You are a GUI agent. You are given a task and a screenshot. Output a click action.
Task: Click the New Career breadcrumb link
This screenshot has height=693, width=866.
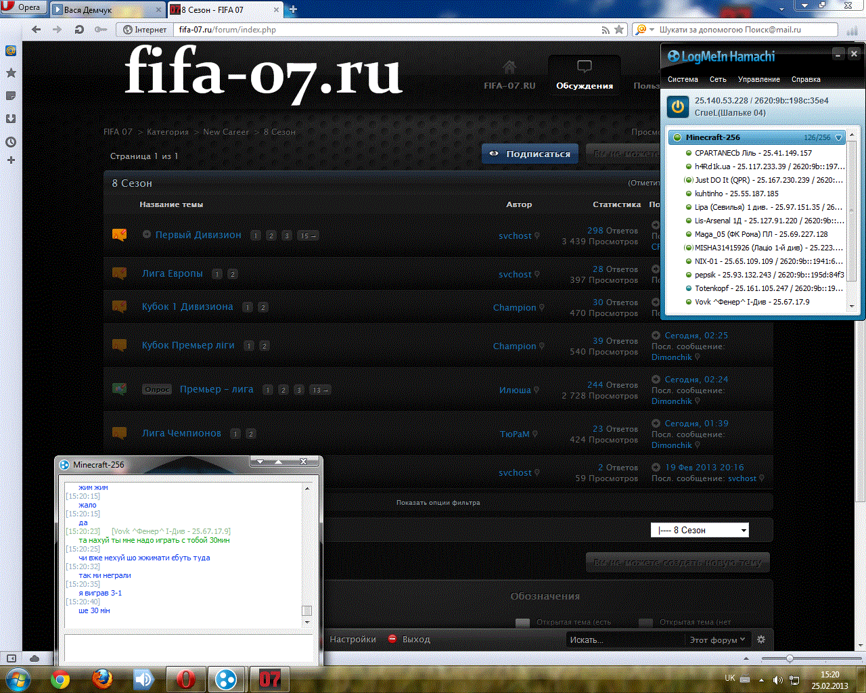click(x=226, y=132)
